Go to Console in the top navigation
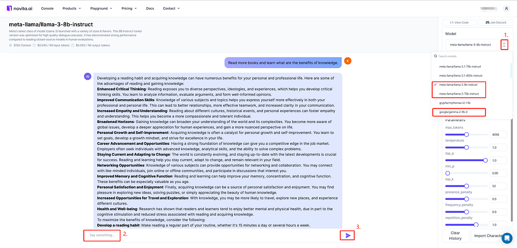517x248 pixels. click(x=48, y=9)
